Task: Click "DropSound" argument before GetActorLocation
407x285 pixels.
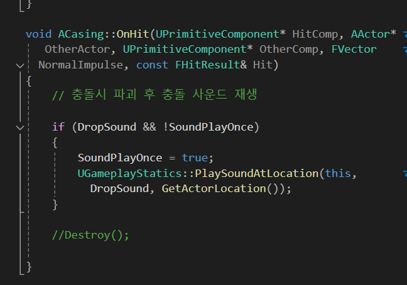Action: (x=120, y=188)
